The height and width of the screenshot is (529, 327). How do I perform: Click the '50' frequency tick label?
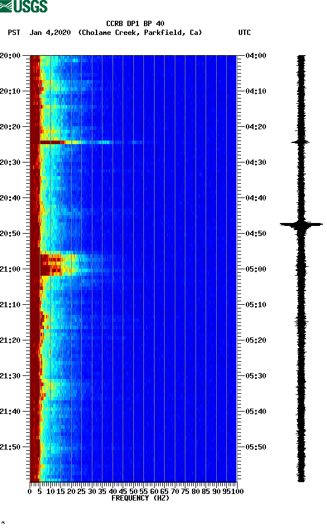[133, 492]
